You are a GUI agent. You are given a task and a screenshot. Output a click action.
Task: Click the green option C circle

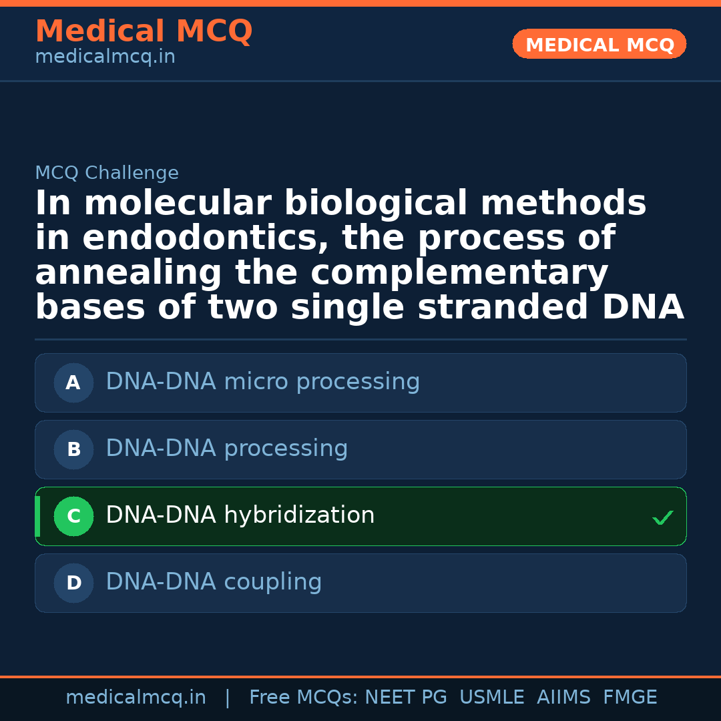pyautogui.click(x=73, y=516)
